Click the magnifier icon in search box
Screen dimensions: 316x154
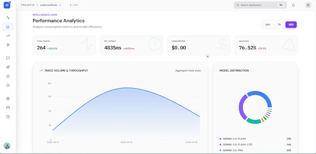[238, 5]
